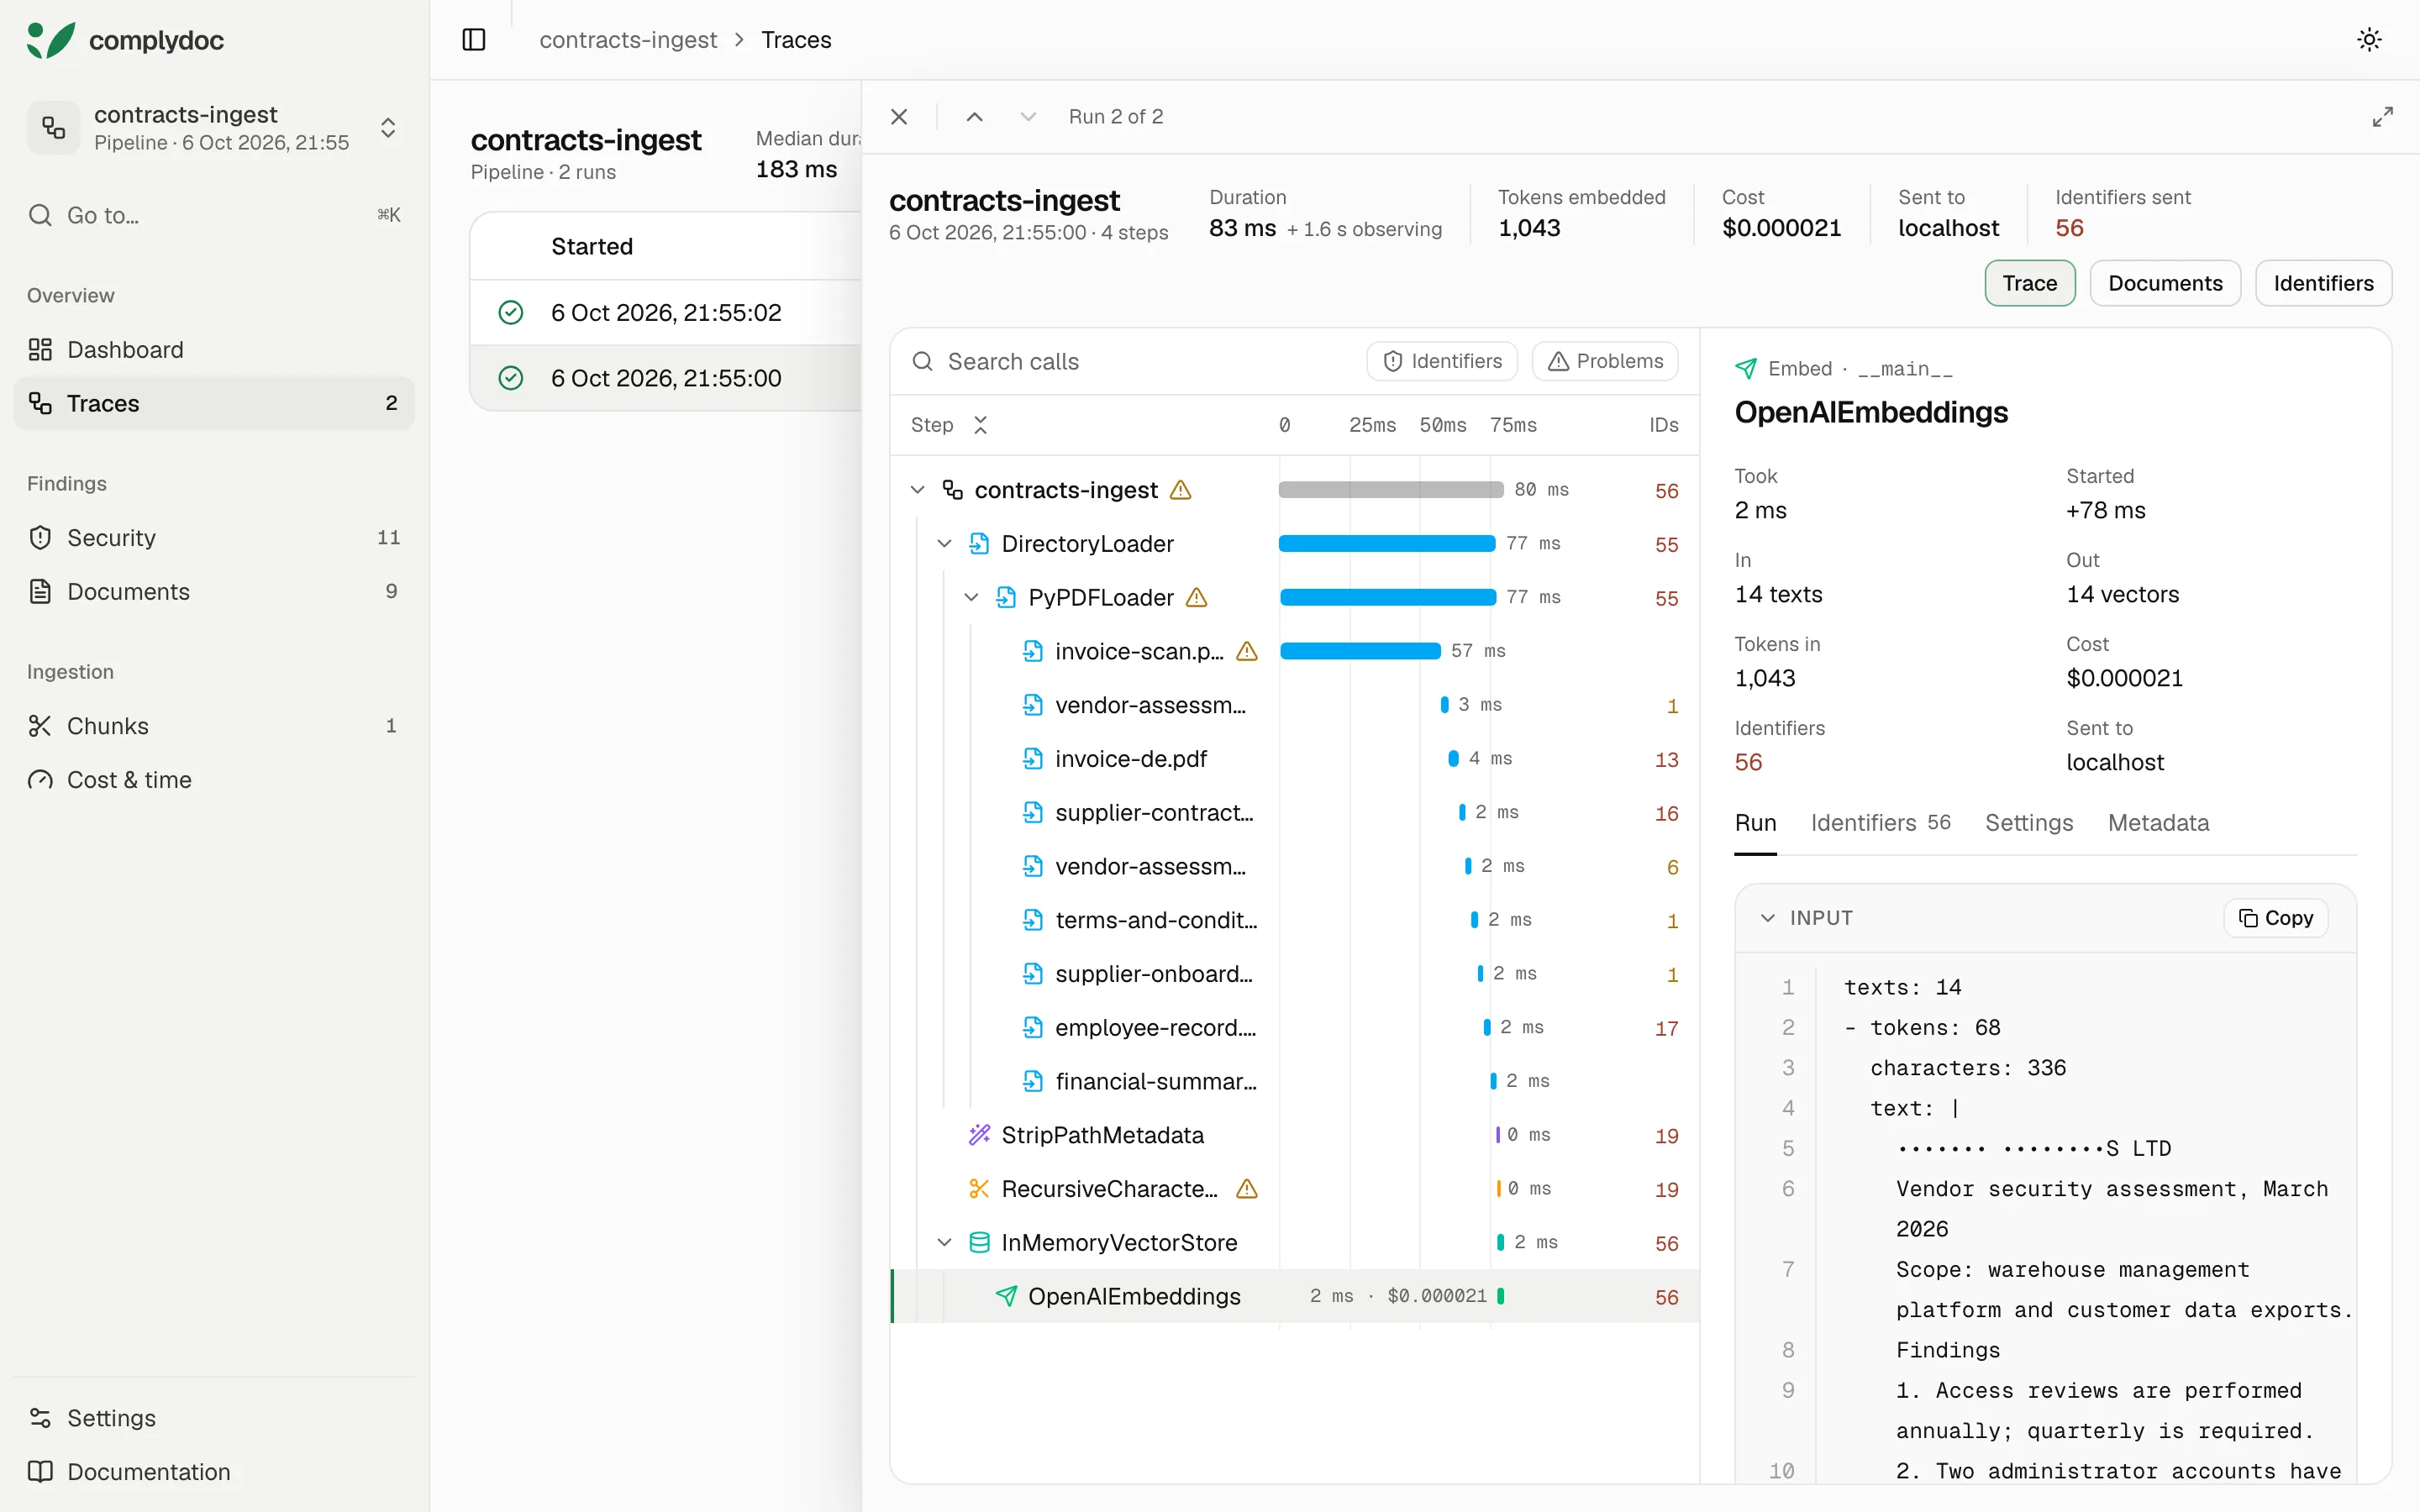Viewport: 2420px width, 1512px height.
Task: Open Cost & time page
Action: click(x=214, y=779)
